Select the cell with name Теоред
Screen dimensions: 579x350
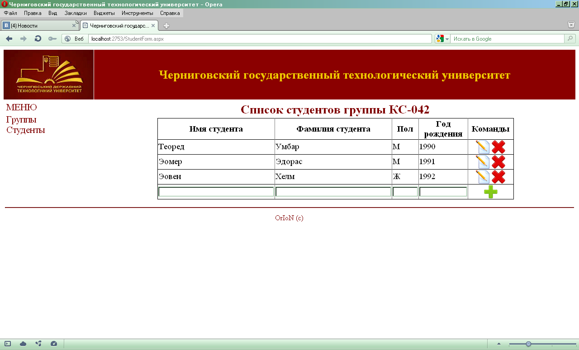coord(216,147)
